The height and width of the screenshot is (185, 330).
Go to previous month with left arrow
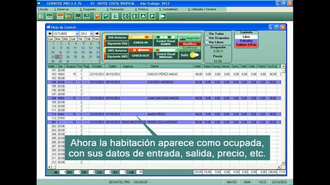pos(50,34)
